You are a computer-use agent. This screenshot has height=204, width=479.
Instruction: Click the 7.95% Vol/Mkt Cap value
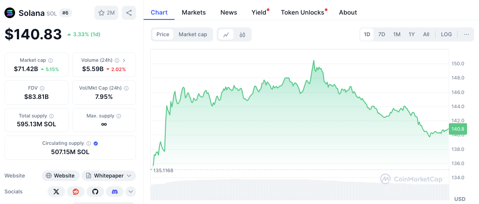104,97
